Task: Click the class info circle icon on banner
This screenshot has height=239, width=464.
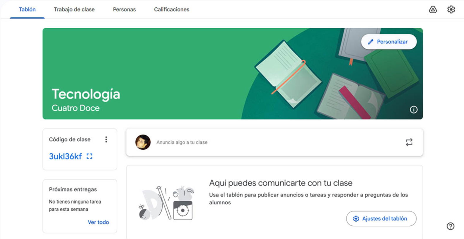Action: click(x=414, y=110)
